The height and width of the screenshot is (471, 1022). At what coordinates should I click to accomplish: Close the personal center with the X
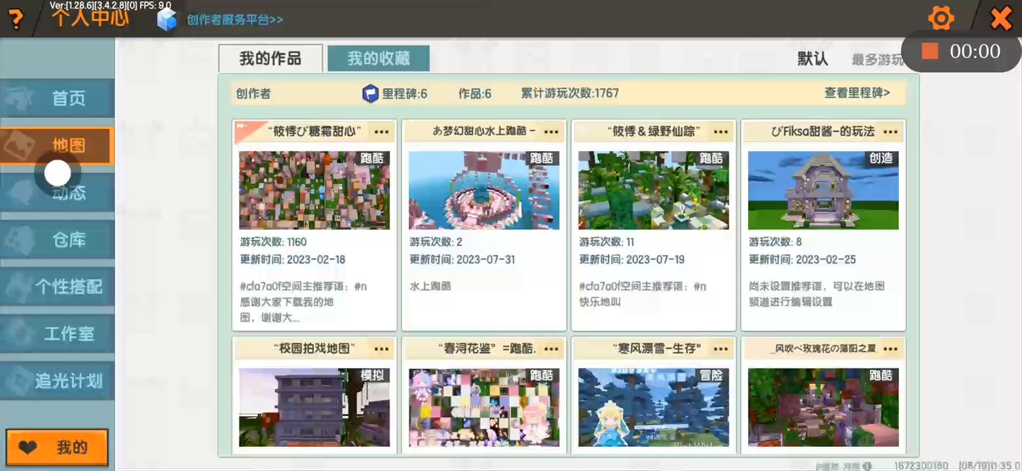tap(1000, 18)
